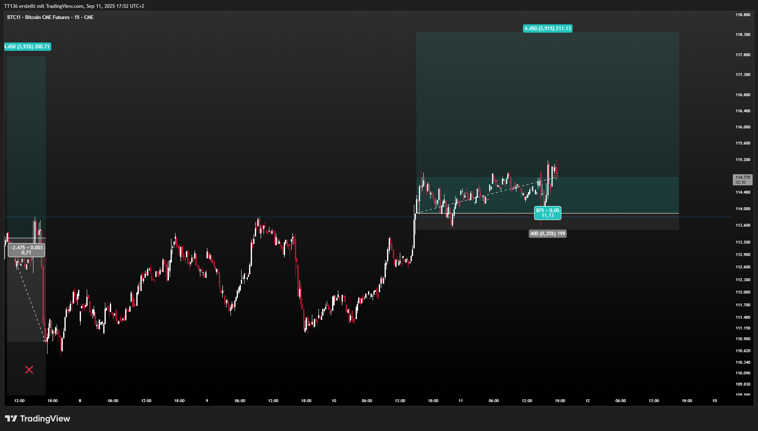Click the current price label 114.775

(x=743, y=180)
